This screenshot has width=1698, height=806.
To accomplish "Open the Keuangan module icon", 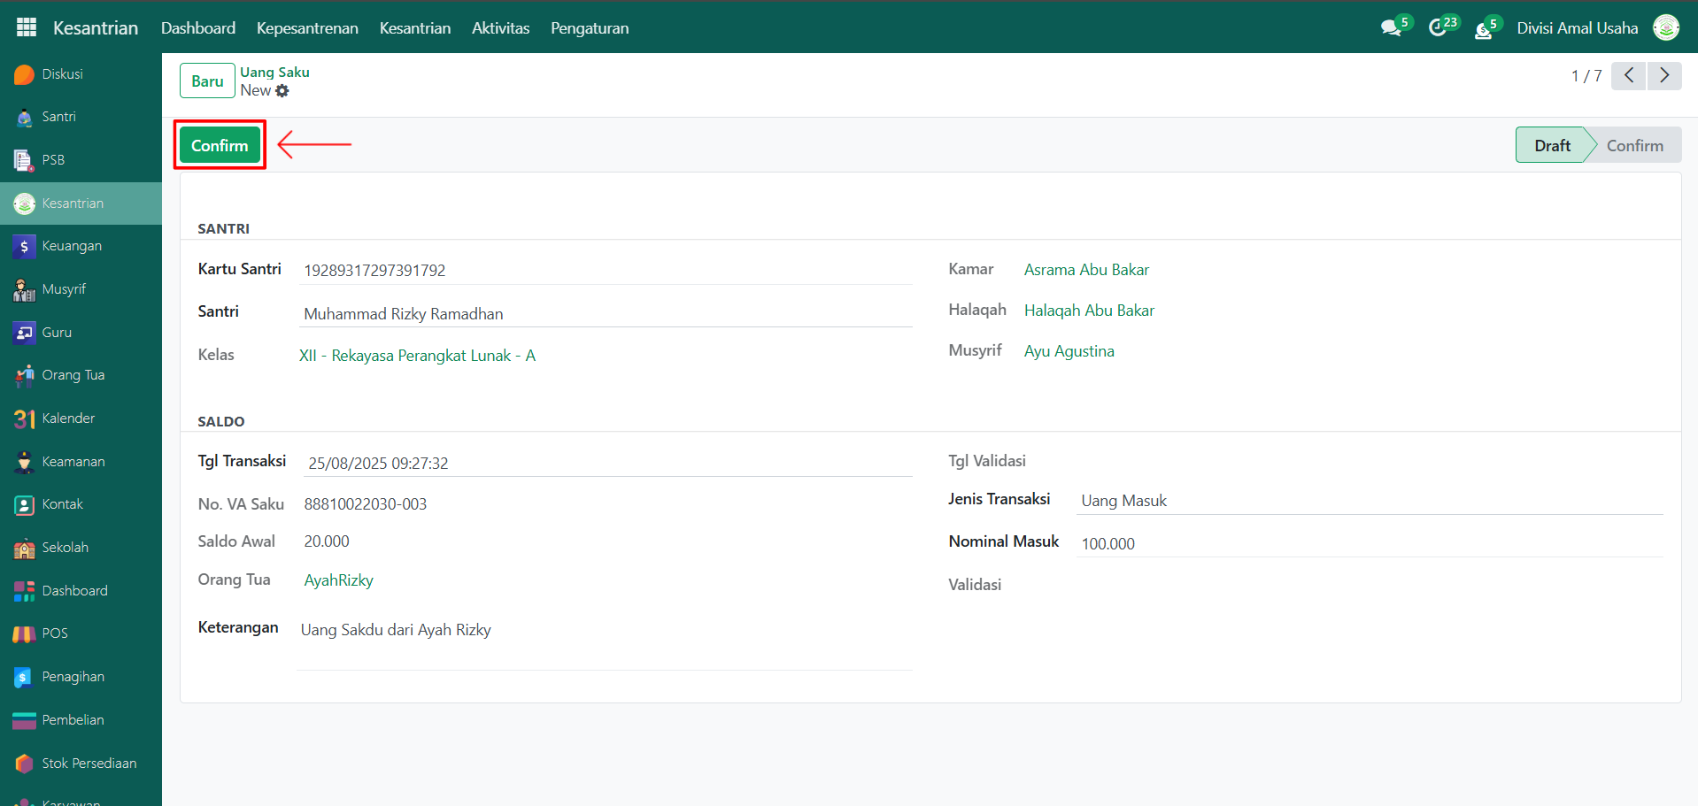I will 24,247.
